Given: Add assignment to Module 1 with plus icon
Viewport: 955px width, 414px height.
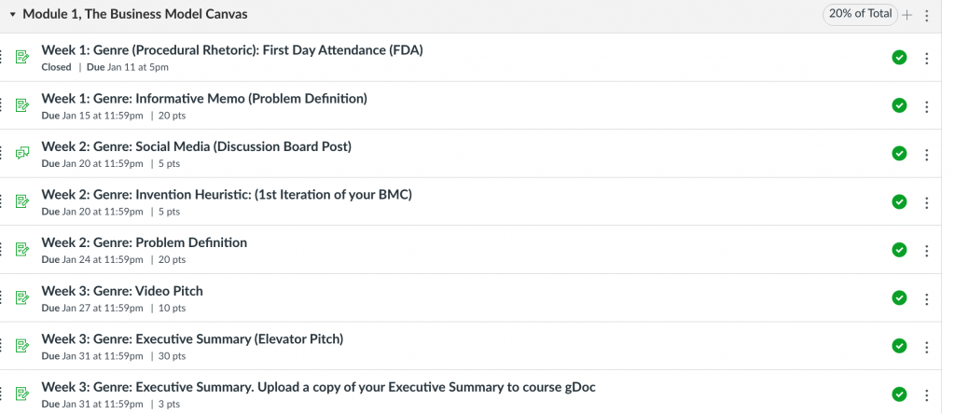Looking at the screenshot, I should point(907,15).
